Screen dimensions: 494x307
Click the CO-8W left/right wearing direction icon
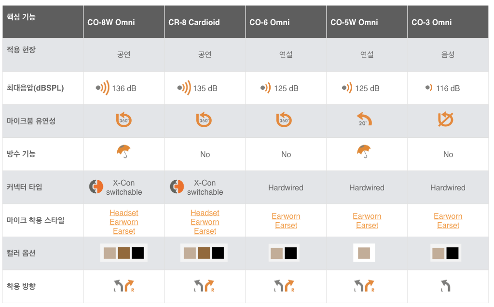(124, 286)
